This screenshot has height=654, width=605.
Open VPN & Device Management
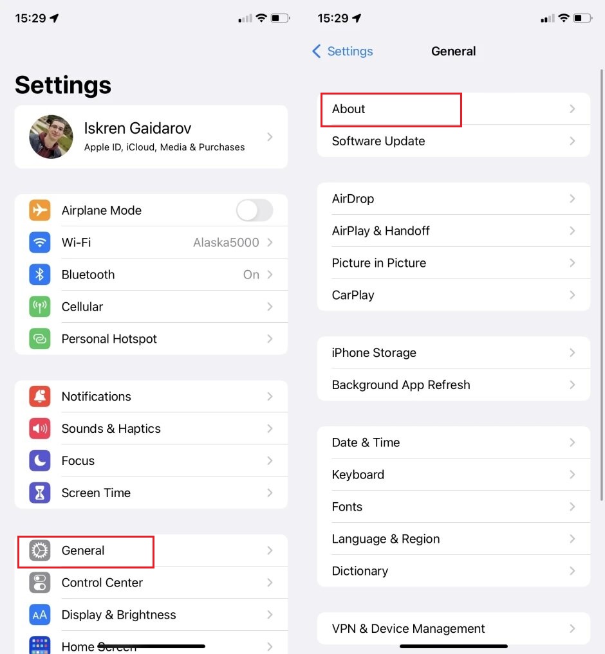(x=454, y=628)
